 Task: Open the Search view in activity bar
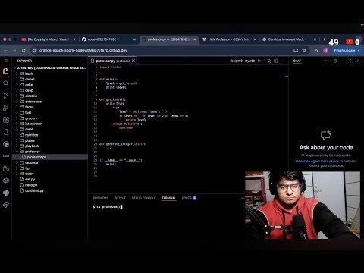pyautogui.click(x=6, y=83)
